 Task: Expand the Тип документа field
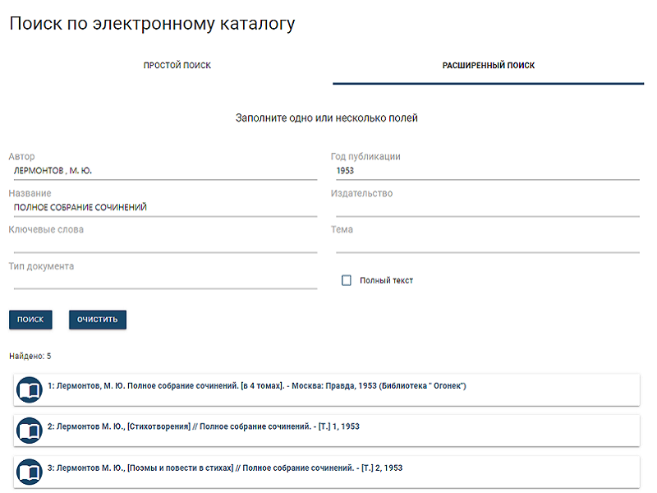click(x=164, y=280)
